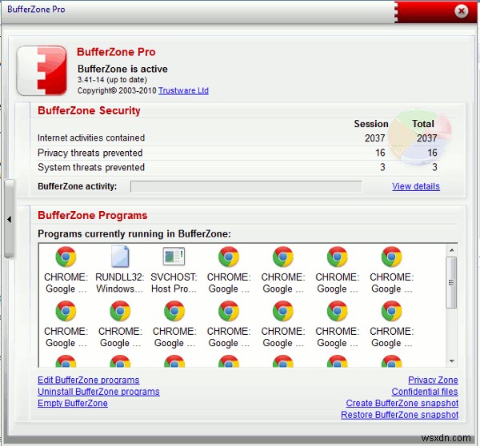Select the Chrome icon directly below RUNDLL32 entry
This screenshot has height=446, width=480.
[x=120, y=311]
